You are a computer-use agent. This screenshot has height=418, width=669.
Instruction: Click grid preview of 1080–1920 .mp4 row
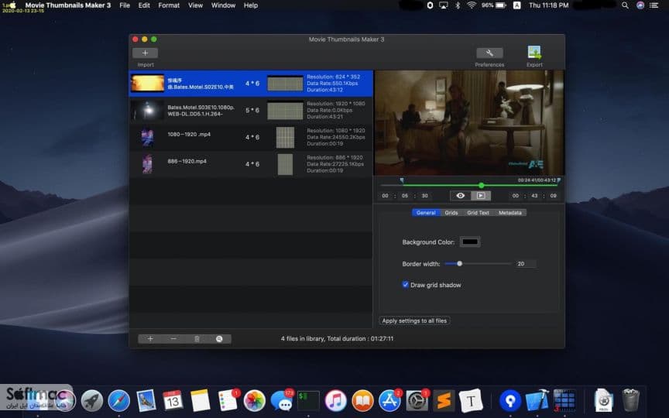tap(285, 137)
